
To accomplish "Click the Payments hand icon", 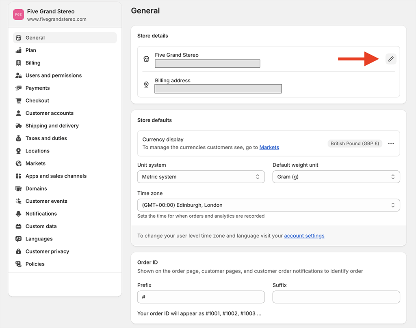I will click(18, 88).
